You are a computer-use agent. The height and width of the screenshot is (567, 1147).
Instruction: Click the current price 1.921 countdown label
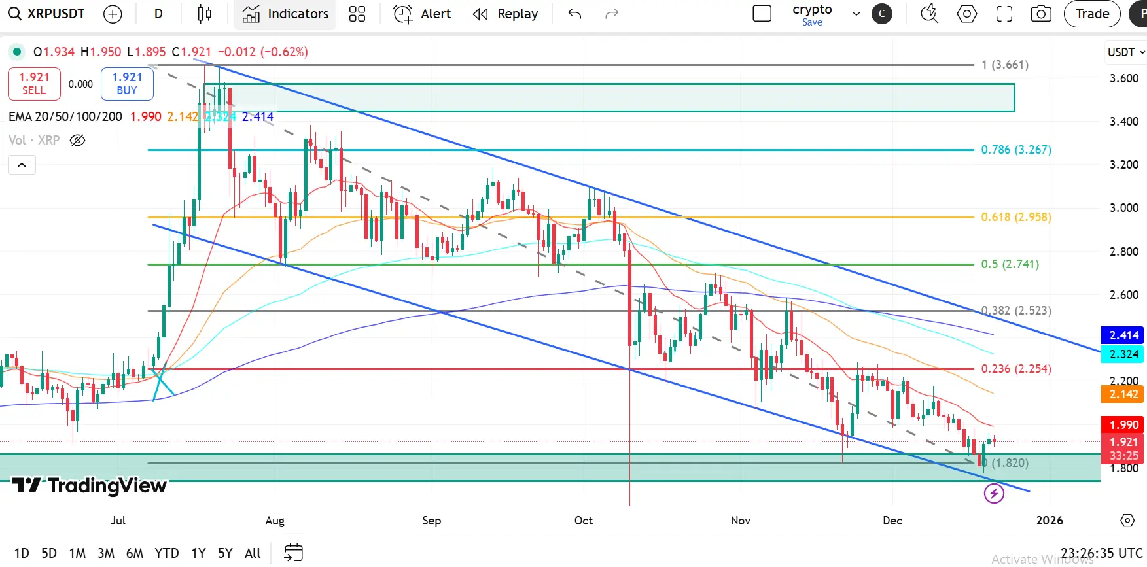coord(1123,449)
